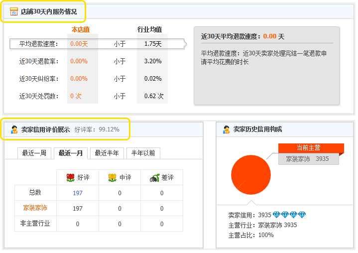Viewport: 358px width, 253px height.
Task: Click the calendar icon beside 店铺30天内服务情况
Action: [x=13, y=11]
